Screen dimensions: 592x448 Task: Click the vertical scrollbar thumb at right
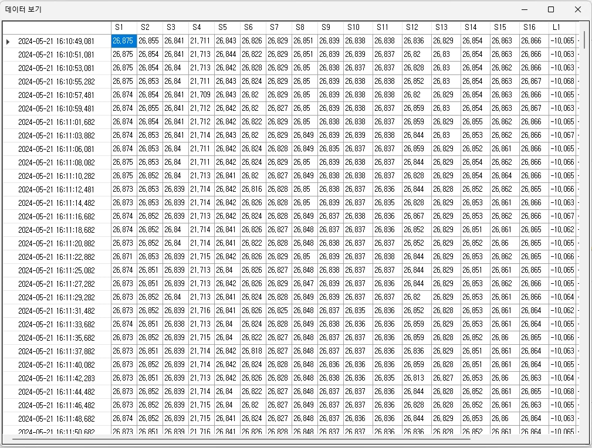coord(584,40)
